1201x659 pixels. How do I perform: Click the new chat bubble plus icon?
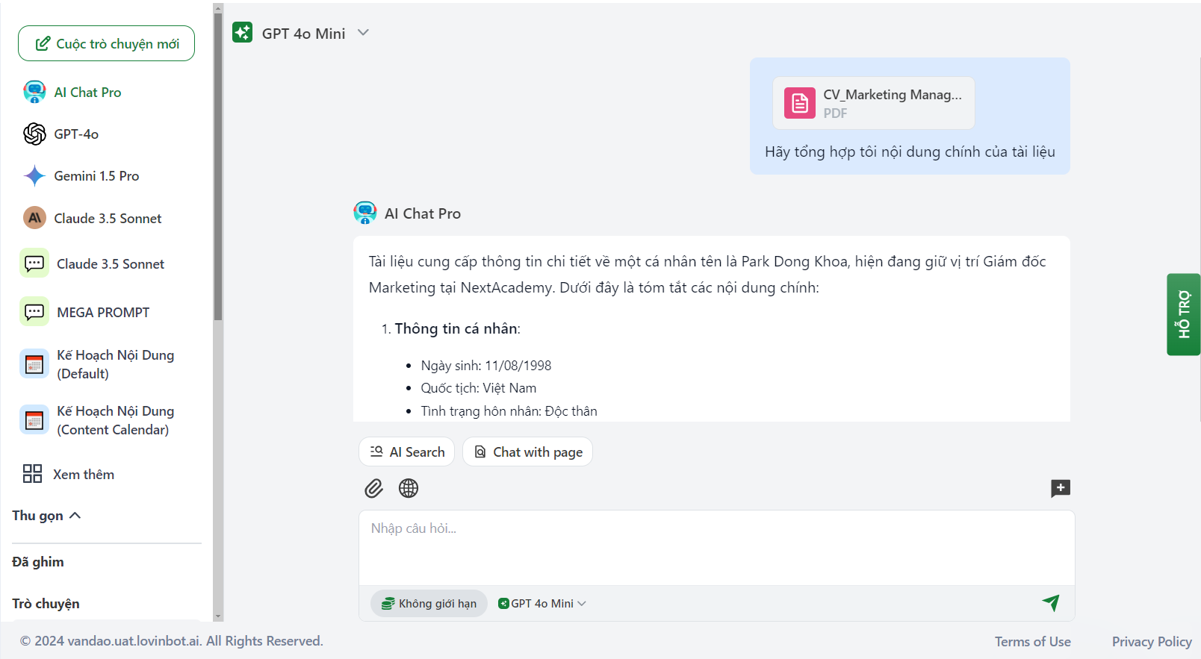coord(1060,488)
